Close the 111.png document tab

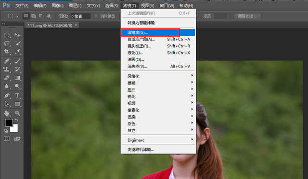(76, 25)
